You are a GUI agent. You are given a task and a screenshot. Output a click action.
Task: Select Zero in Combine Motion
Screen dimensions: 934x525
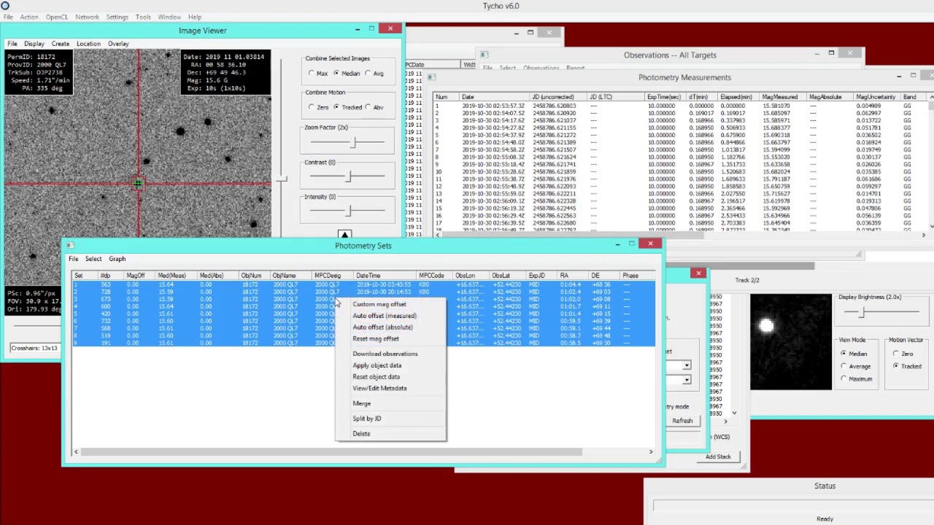(317, 107)
